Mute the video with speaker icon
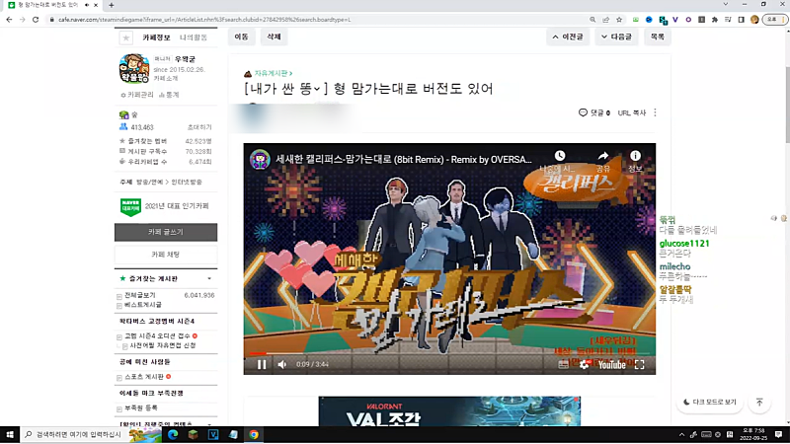Screen dimensions: 790x444 tap(282, 364)
